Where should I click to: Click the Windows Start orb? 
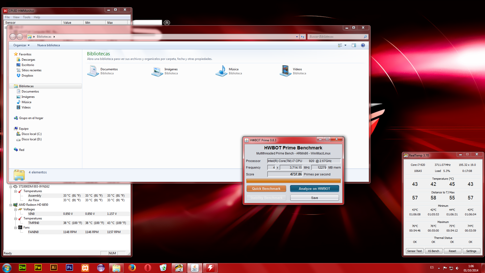pyautogui.click(x=7, y=268)
